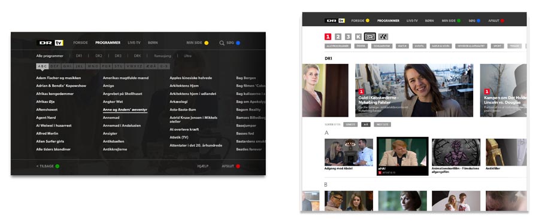This screenshot has height=223, width=539.
Task: Open LIVE-TV in the dark menu
Action: 134,43
